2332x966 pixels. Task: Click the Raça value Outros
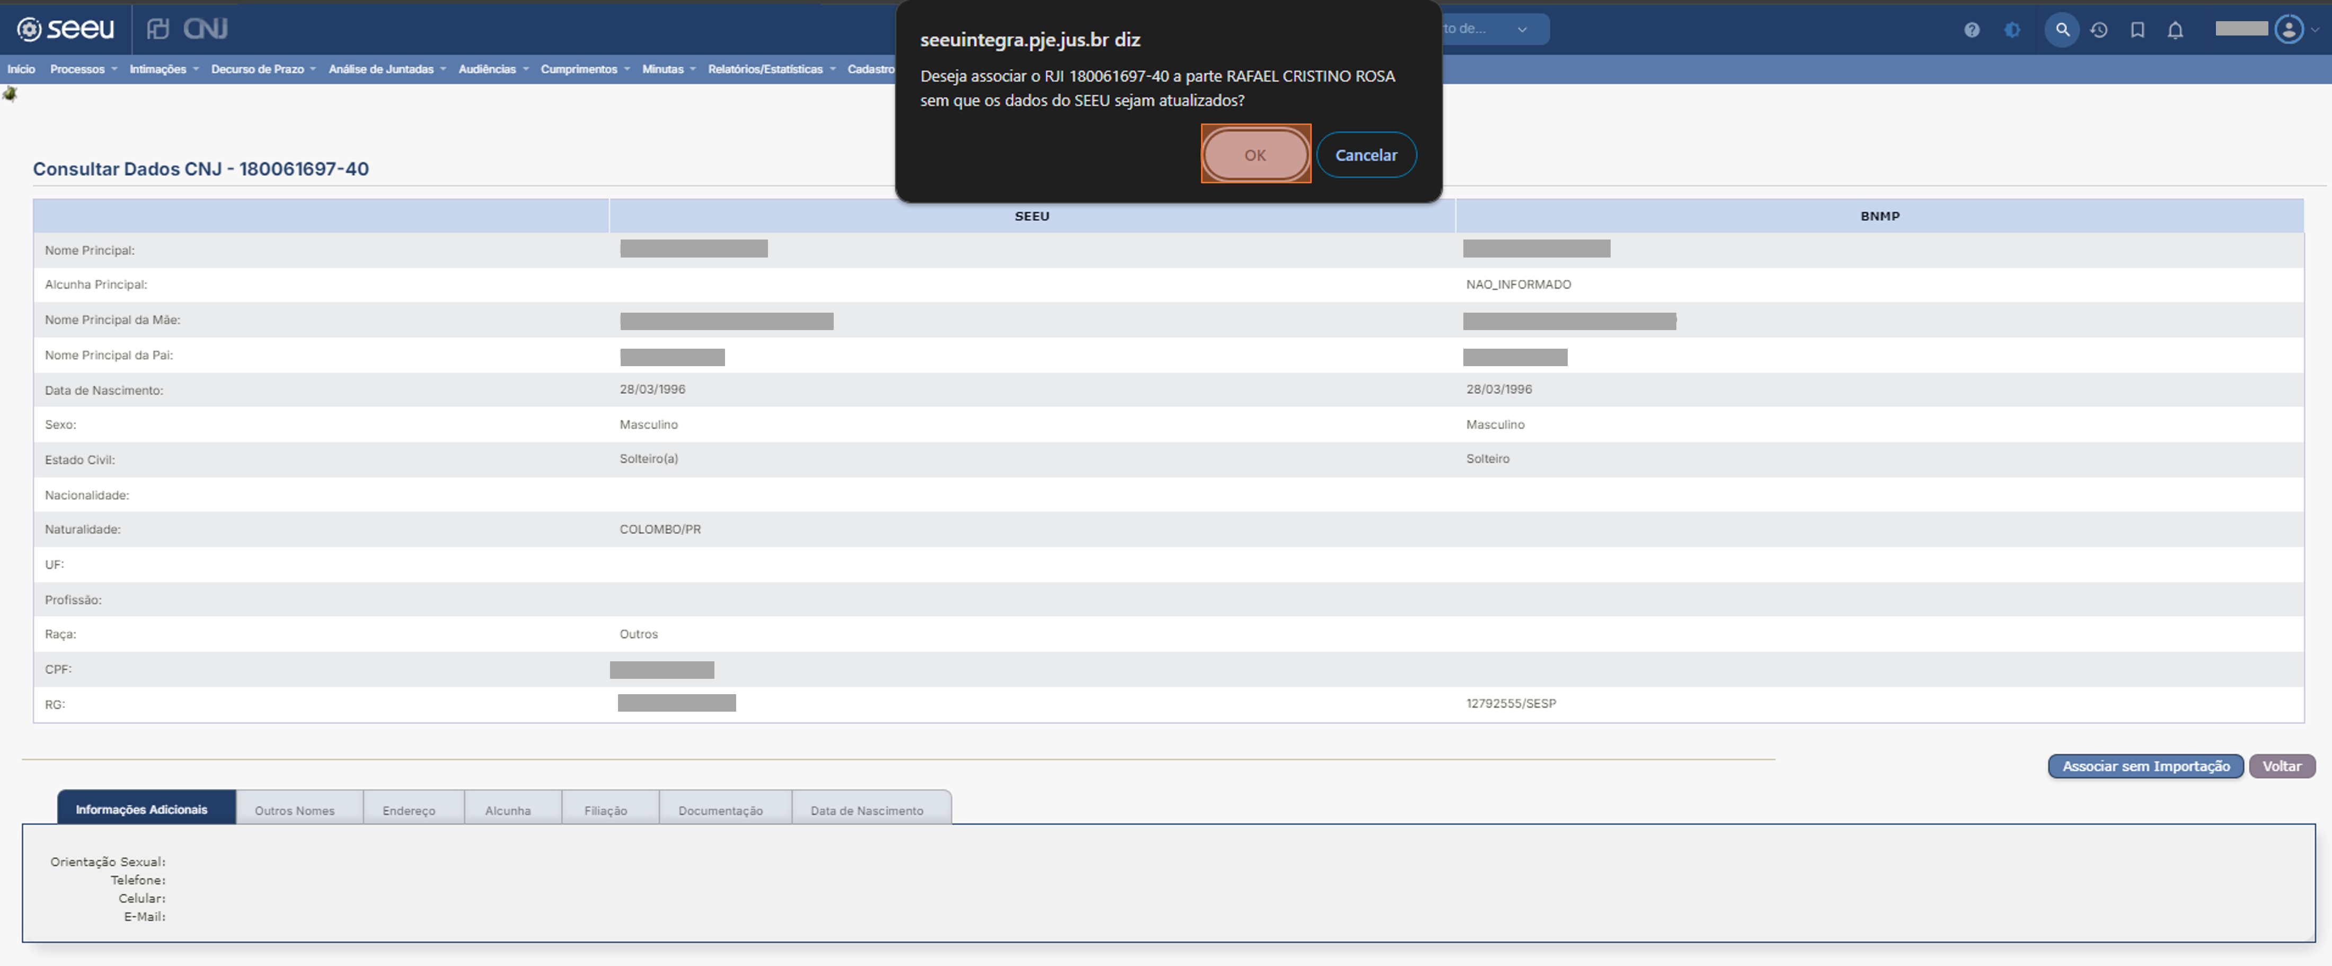(x=638, y=634)
